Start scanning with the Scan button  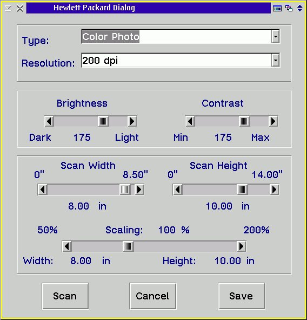[x=65, y=296]
